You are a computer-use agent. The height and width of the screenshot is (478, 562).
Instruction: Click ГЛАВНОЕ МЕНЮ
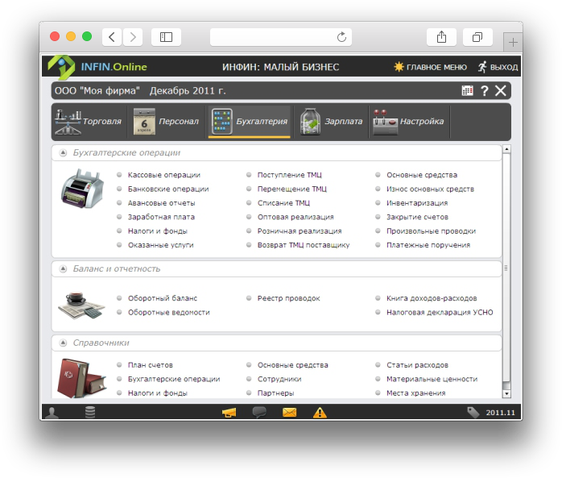[436, 67]
